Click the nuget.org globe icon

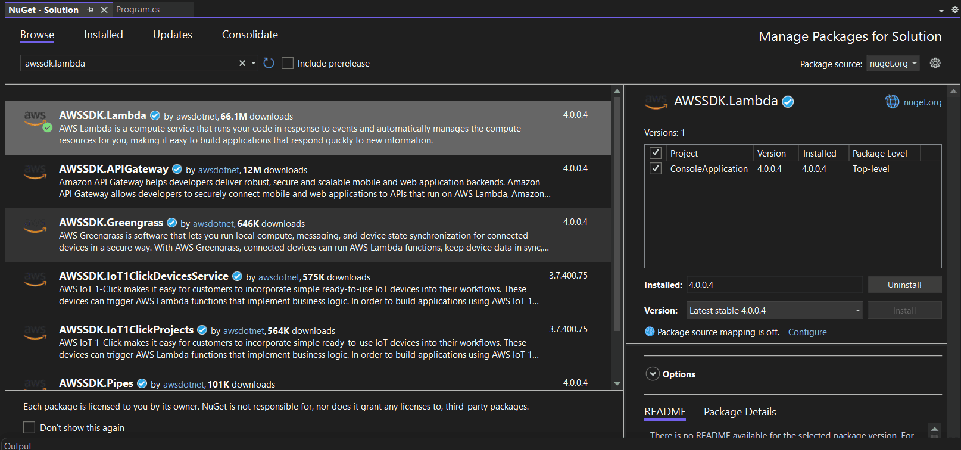(892, 102)
